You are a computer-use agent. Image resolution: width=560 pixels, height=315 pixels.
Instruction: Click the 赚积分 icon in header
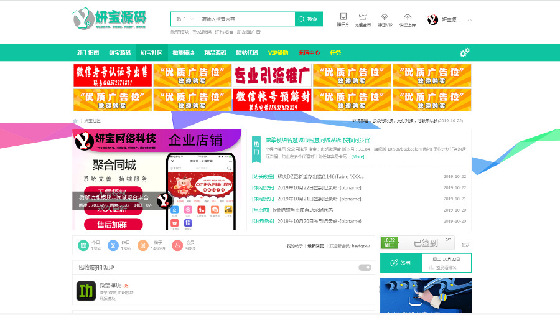pyautogui.click(x=343, y=17)
